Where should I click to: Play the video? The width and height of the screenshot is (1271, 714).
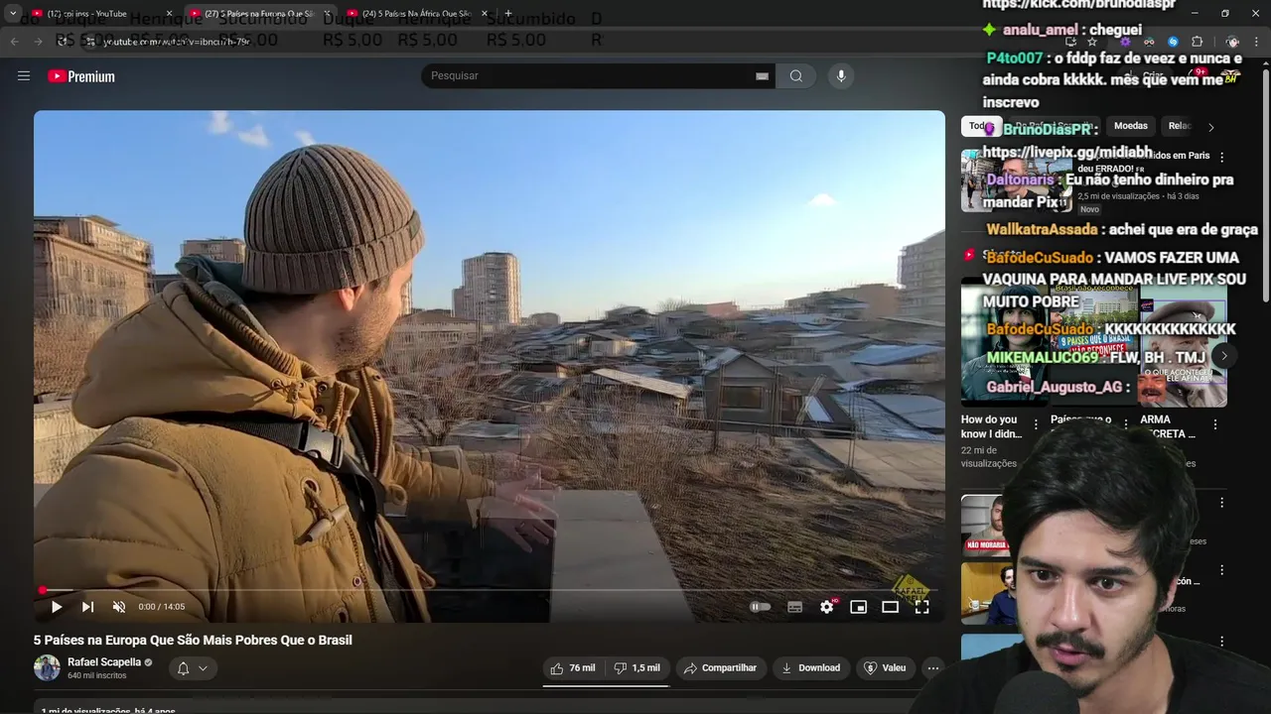click(x=57, y=607)
